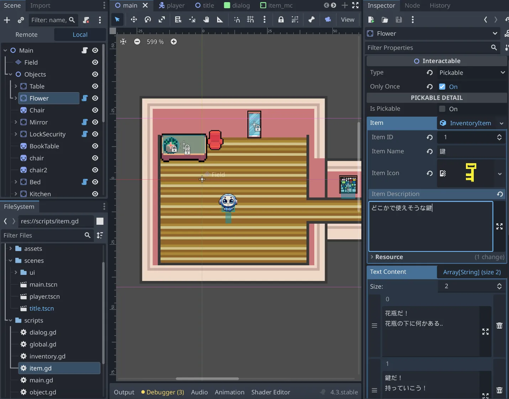The image size is (509, 399).
Task: Click the Item Name field
Action: (471, 151)
